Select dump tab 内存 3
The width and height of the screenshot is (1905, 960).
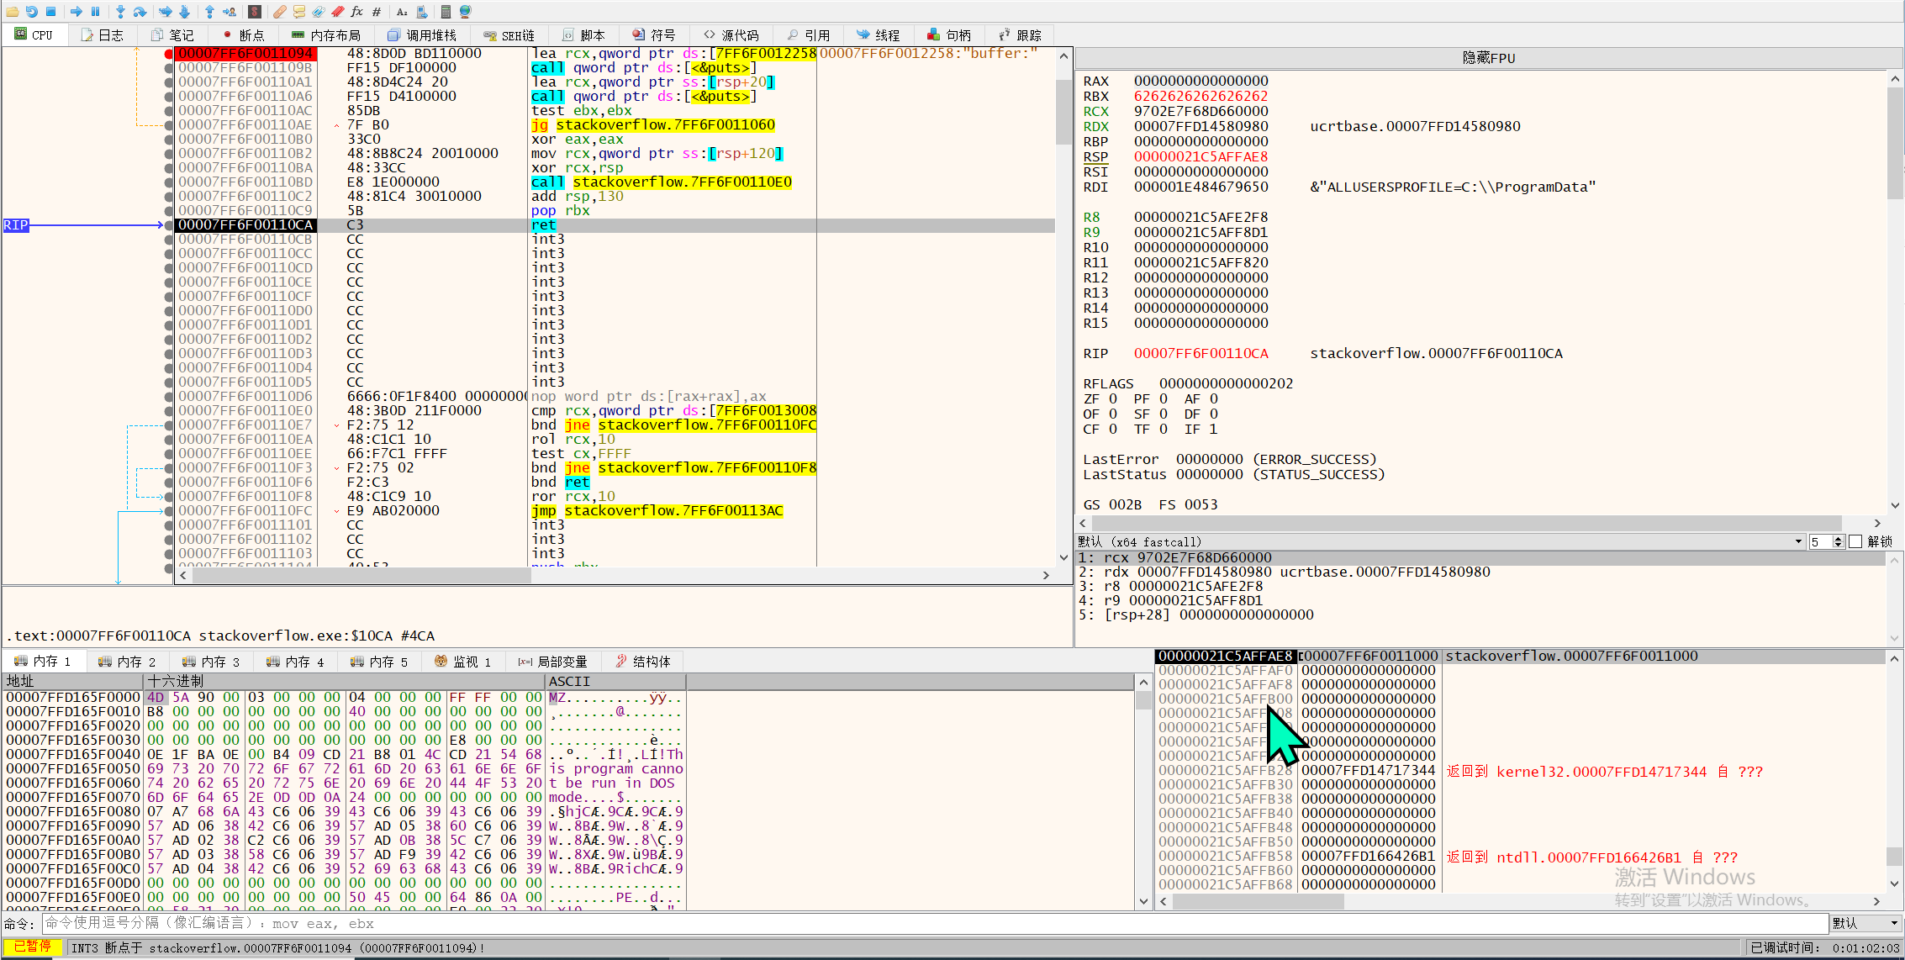(211, 662)
